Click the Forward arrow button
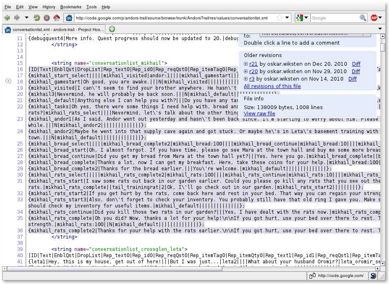 tap(17, 18)
